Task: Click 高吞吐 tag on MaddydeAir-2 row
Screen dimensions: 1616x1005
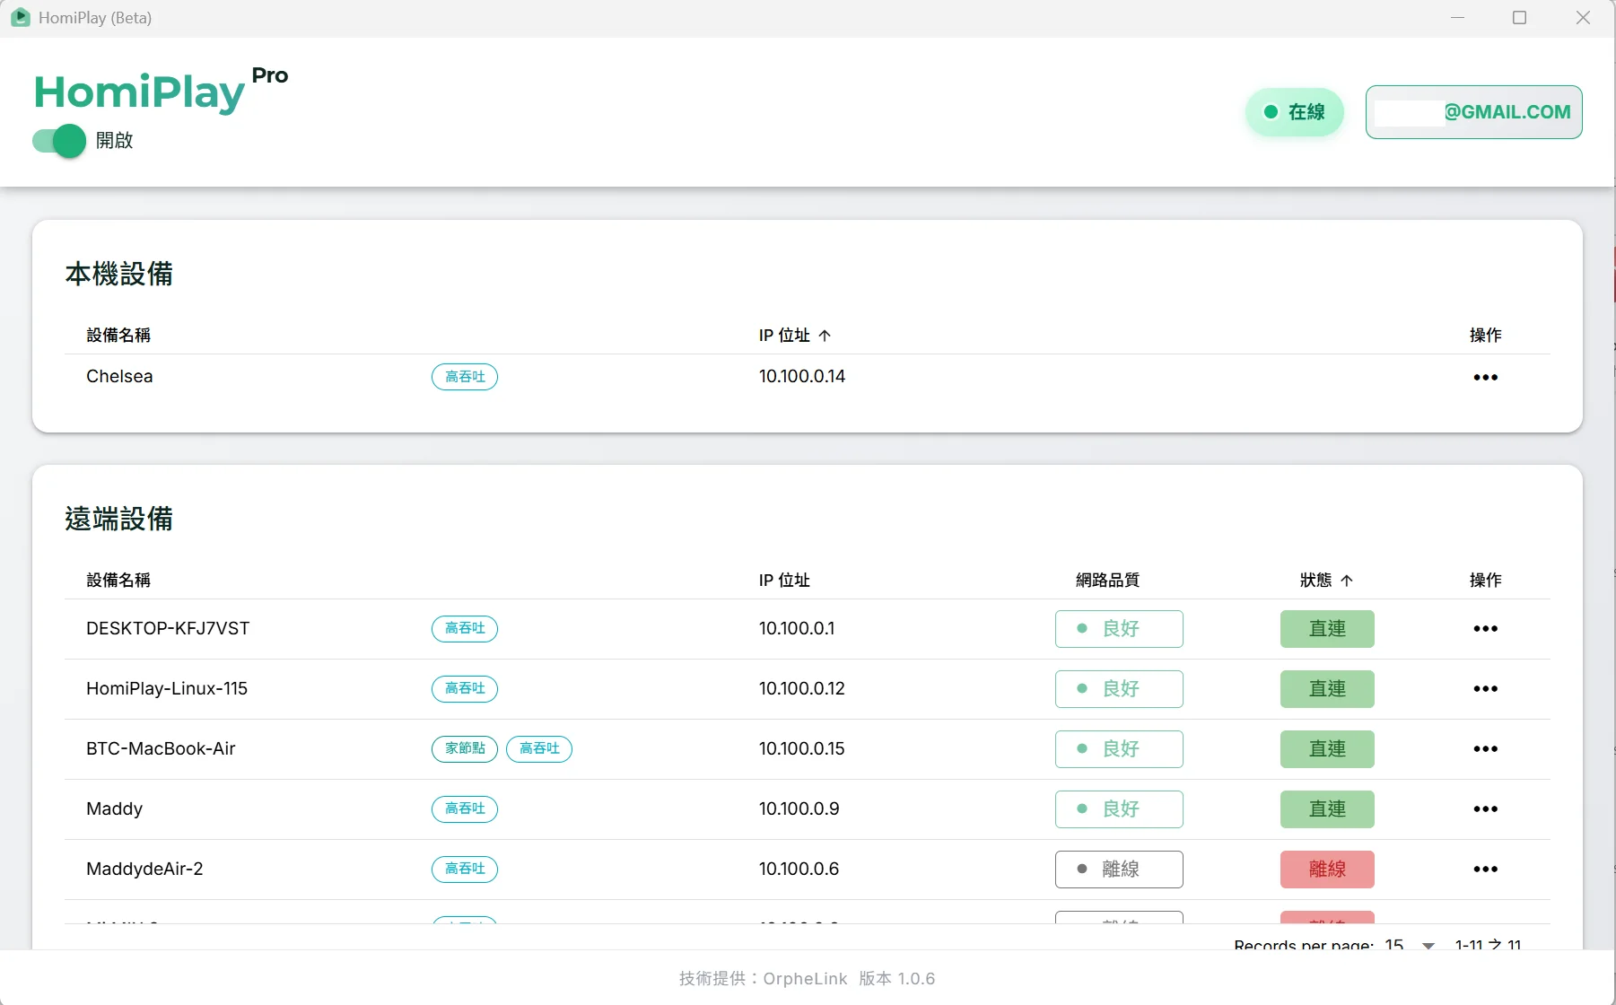Action: point(465,870)
